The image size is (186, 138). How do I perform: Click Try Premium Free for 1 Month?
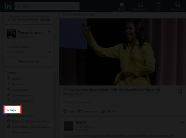click(31, 20)
